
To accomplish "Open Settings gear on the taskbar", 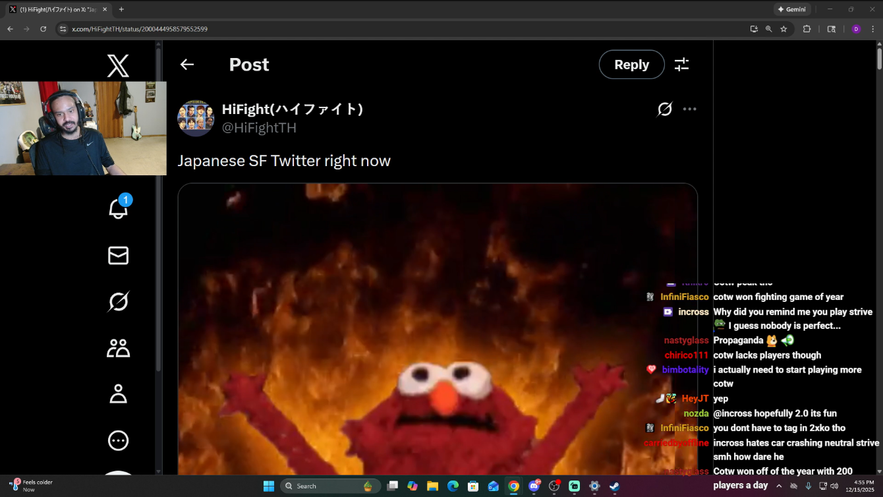I will coord(594,486).
